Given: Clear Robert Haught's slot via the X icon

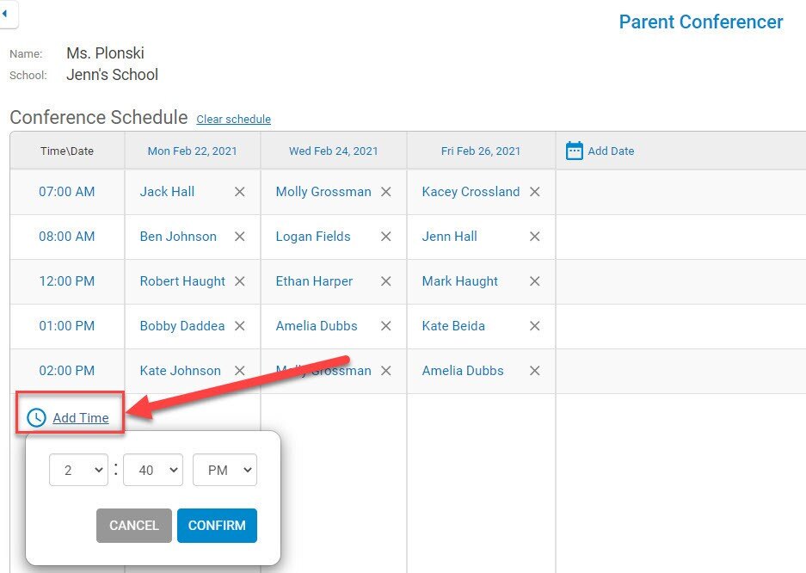Looking at the screenshot, I should (240, 281).
